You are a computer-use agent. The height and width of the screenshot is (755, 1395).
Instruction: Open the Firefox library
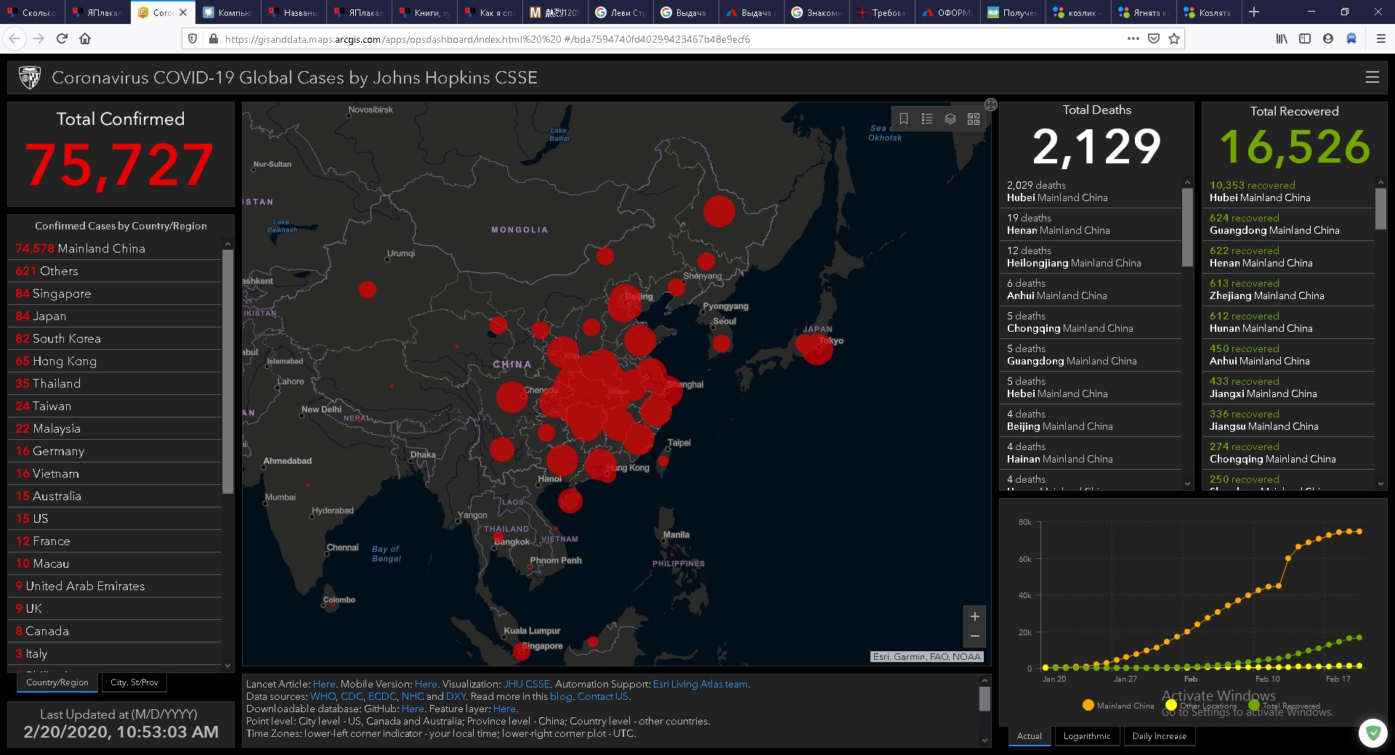(1282, 38)
